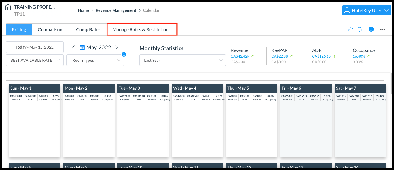This screenshot has height=170, width=394.
Task: Go to previous month with left chevron
Action: (x=74, y=47)
